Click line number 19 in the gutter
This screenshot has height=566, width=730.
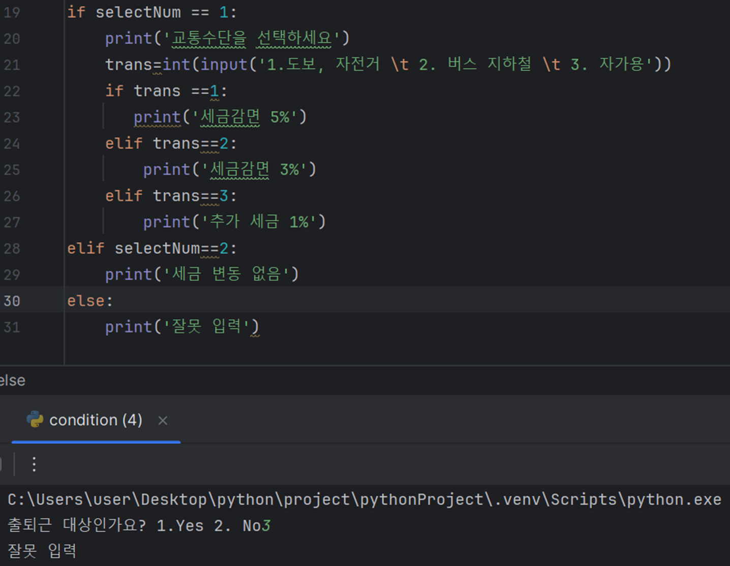tap(12, 12)
